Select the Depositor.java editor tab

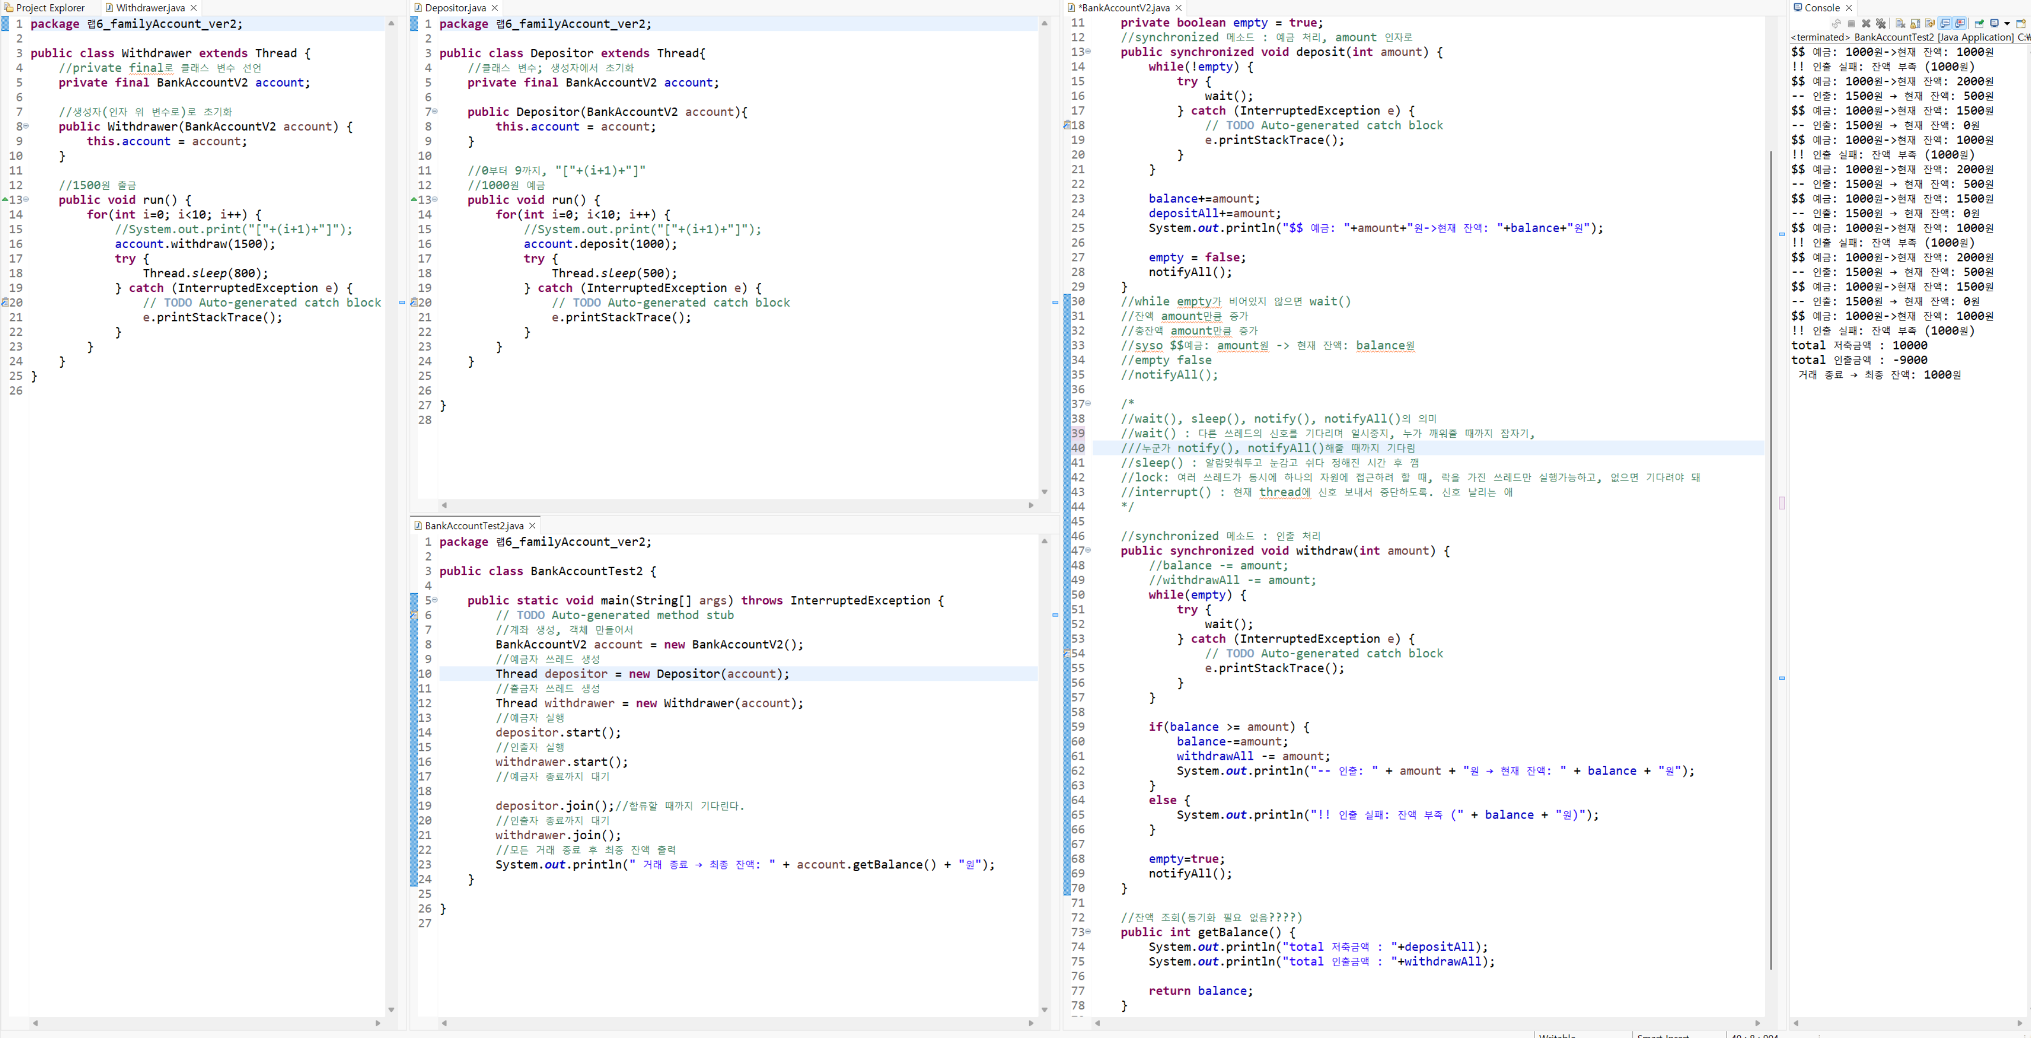pos(454,8)
